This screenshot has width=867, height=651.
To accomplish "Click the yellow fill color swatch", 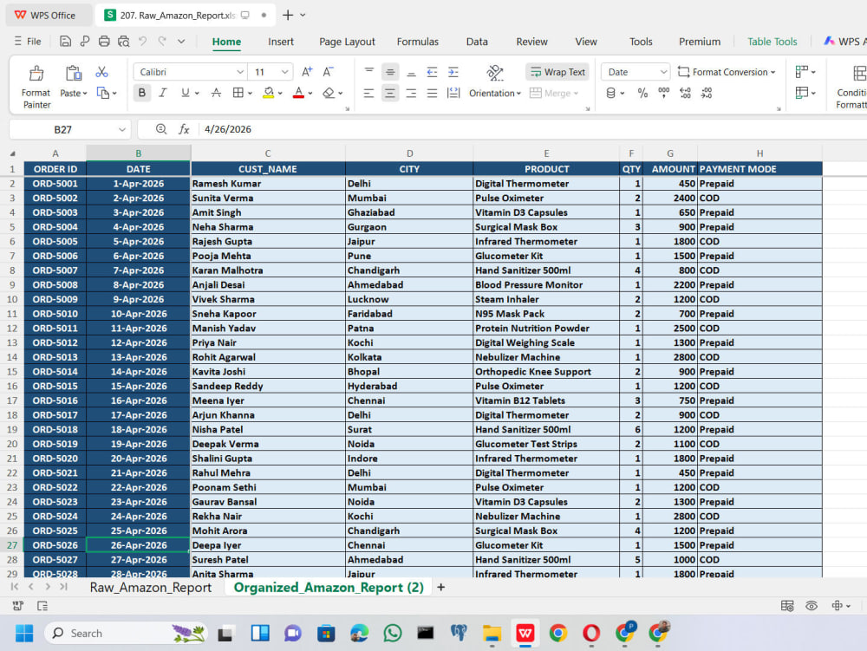I will click(x=268, y=93).
